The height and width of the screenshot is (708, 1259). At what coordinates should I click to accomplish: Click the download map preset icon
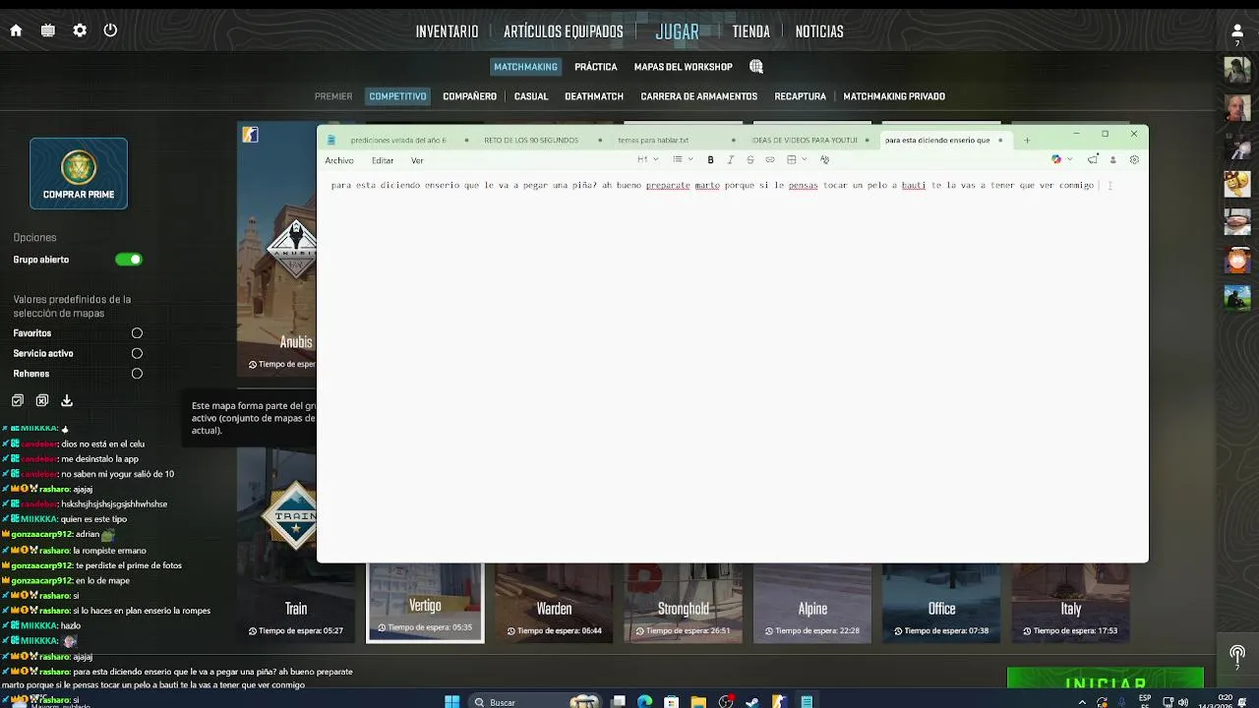(x=67, y=400)
